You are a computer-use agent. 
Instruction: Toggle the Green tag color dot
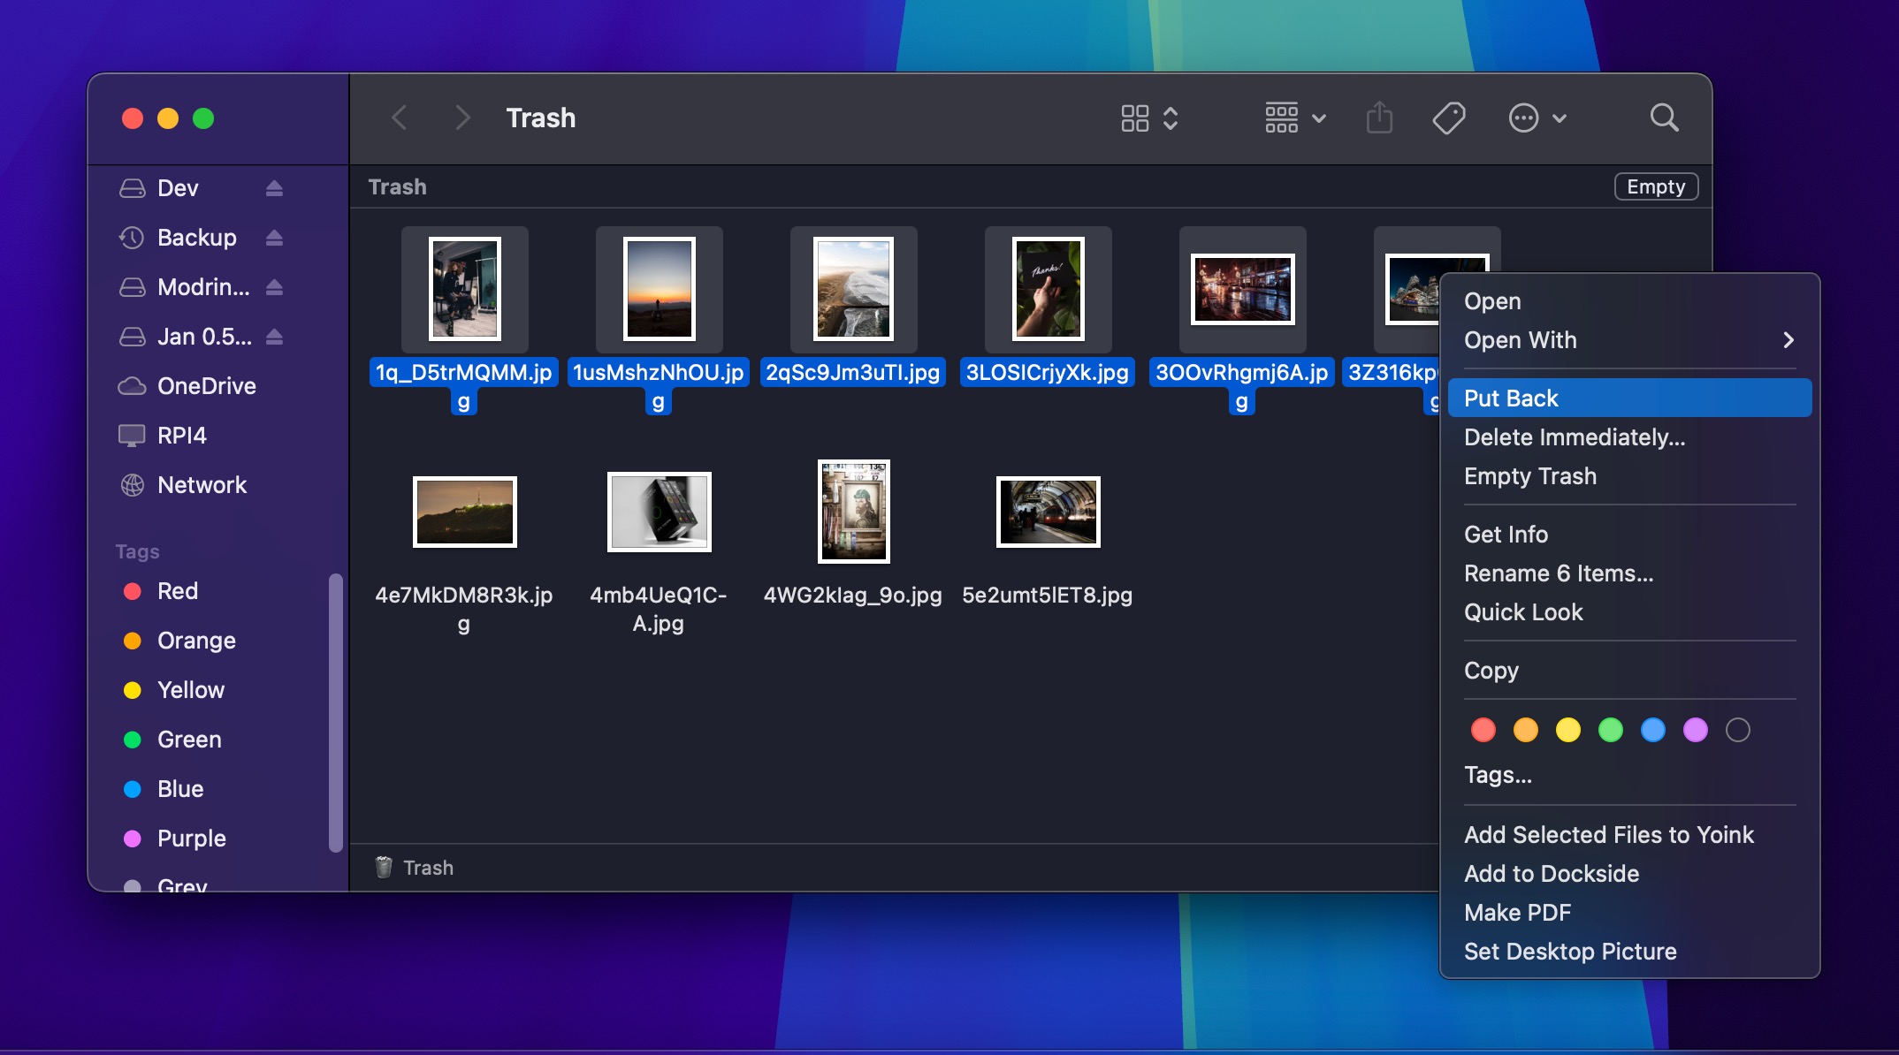[x=1611, y=729]
